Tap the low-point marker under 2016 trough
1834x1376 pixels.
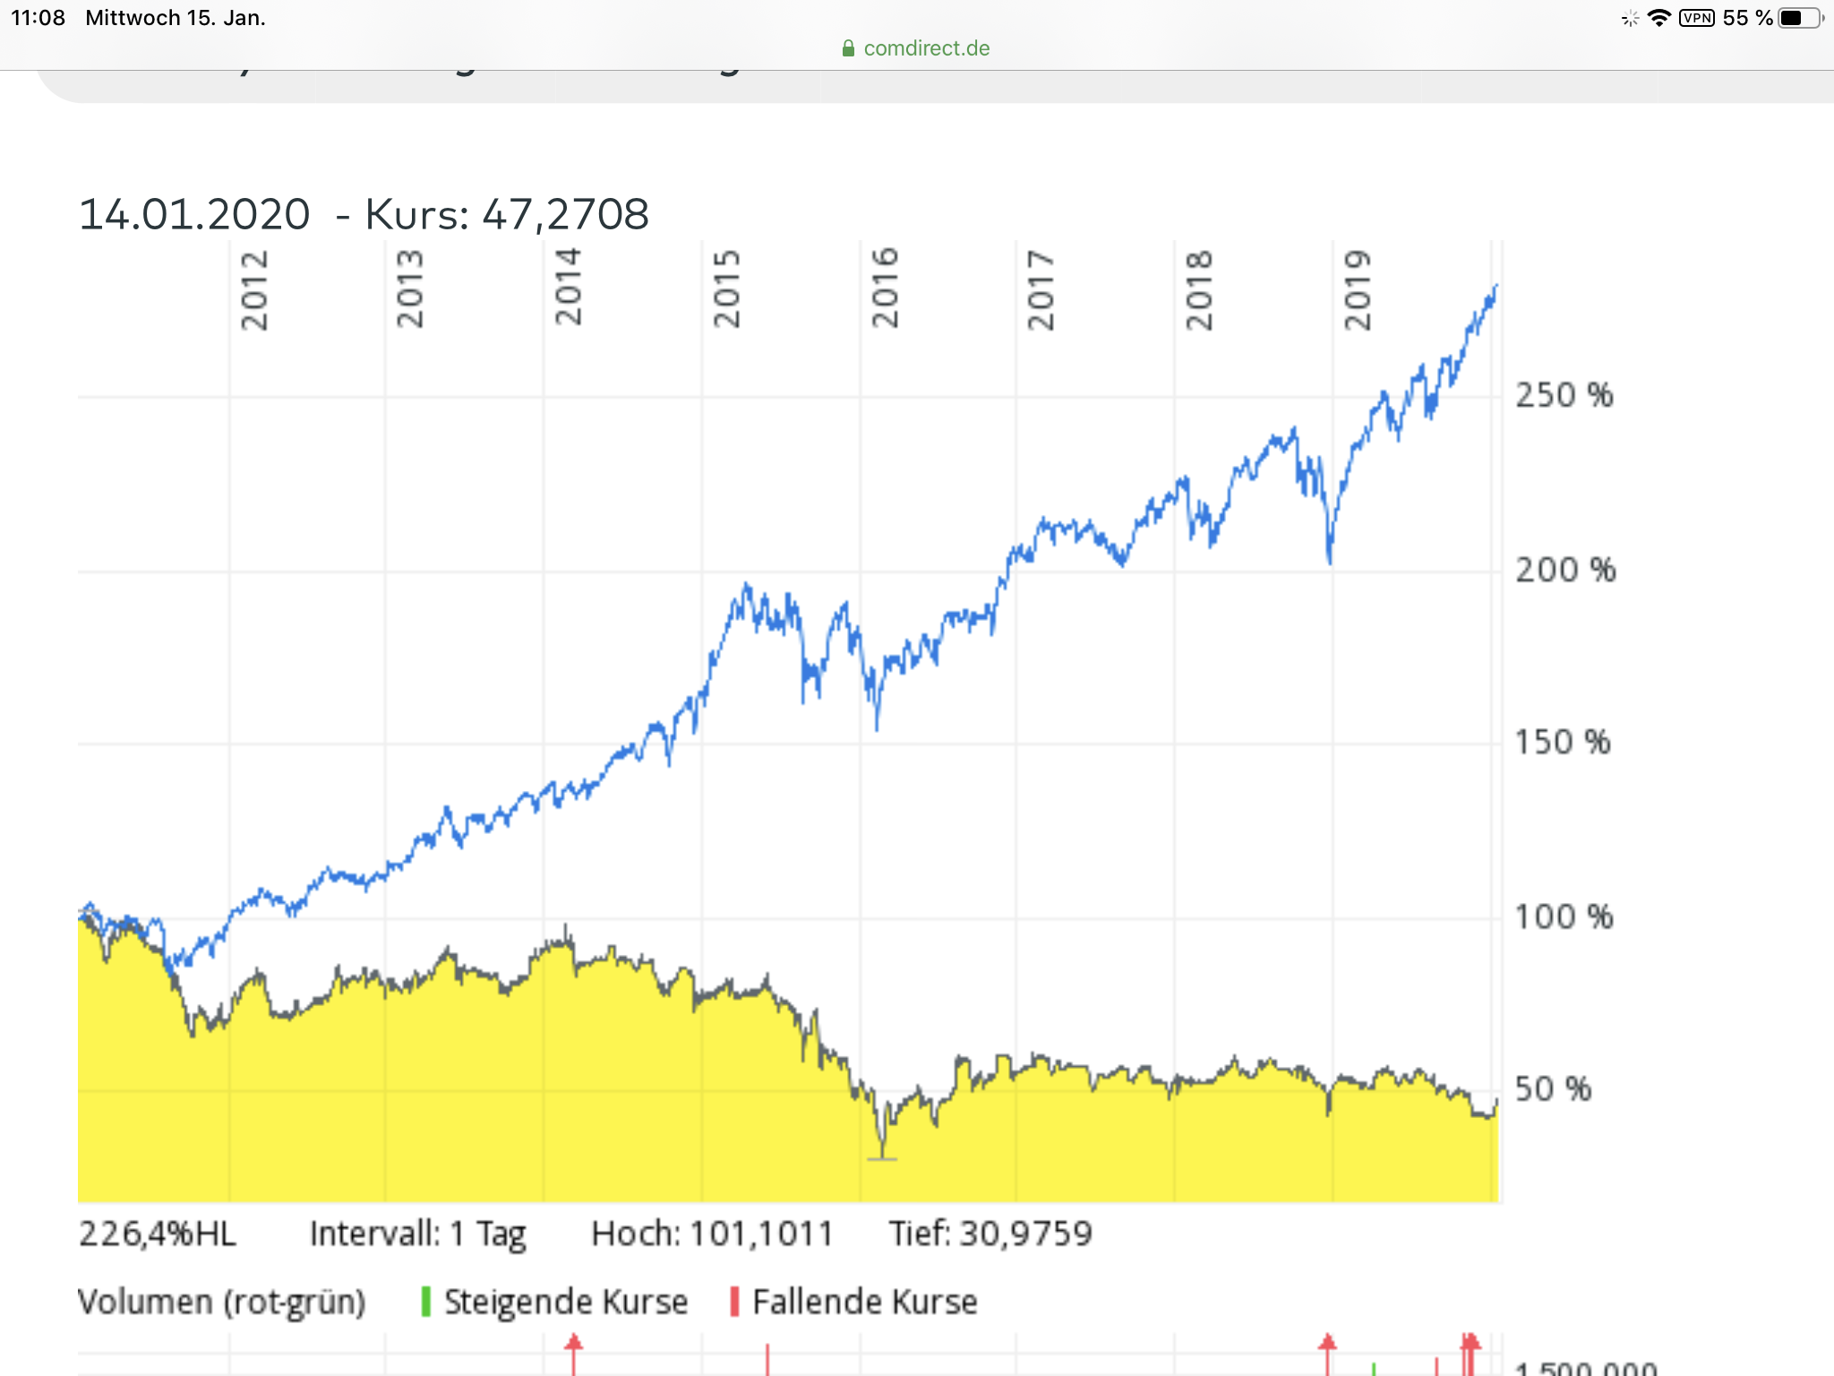[882, 1158]
